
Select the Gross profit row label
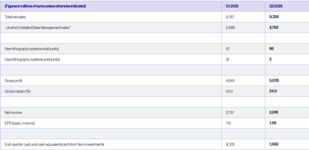click(12, 81)
